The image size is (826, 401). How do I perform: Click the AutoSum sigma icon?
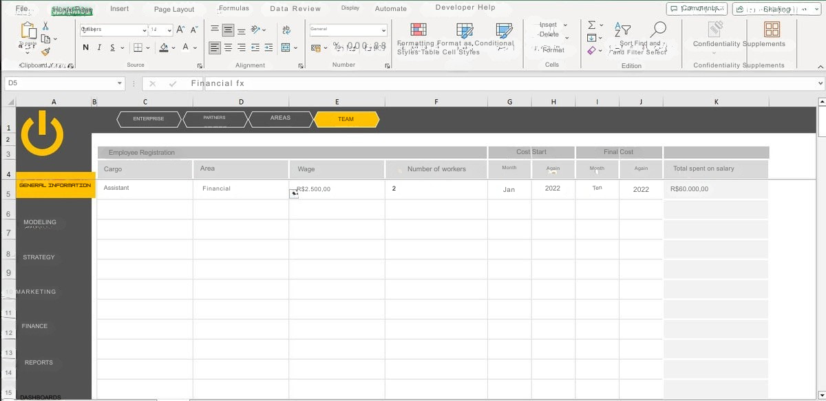pyautogui.click(x=591, y=25)
